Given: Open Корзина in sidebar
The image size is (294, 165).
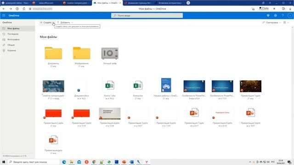Looking at the screenshot, I should point(17,50).
